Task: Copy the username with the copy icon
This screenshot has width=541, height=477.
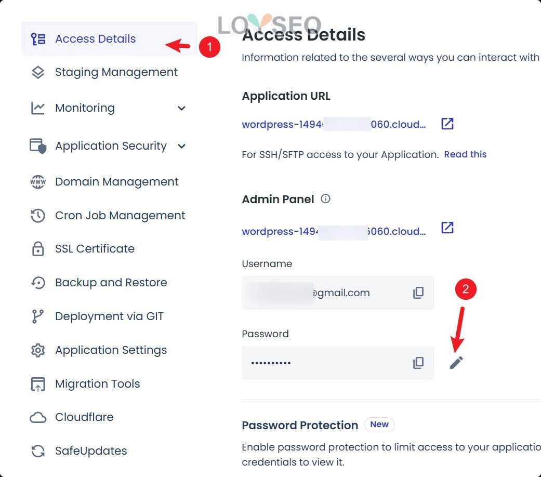Action: [x=418, y=293]
